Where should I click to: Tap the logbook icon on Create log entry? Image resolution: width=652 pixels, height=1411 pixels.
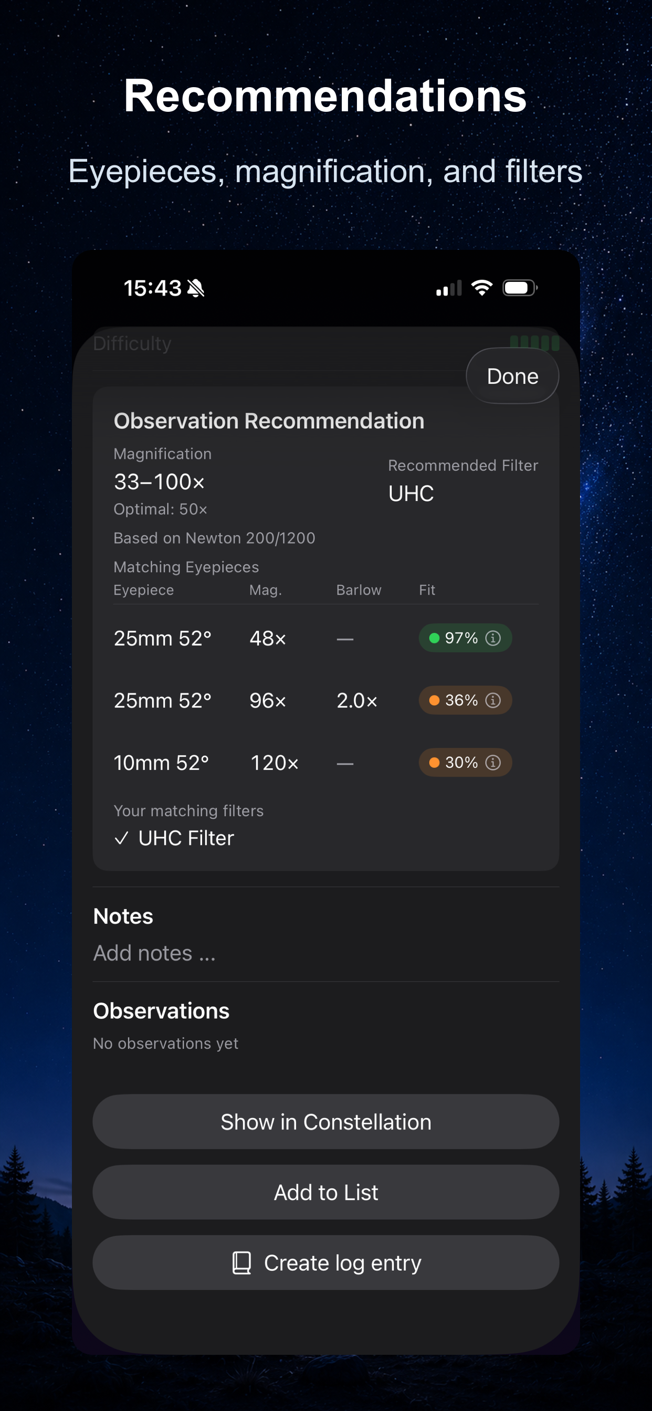click(x=241, y=1262)
